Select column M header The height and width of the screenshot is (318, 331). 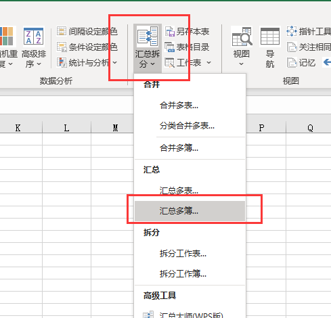[x=115, y=128]
